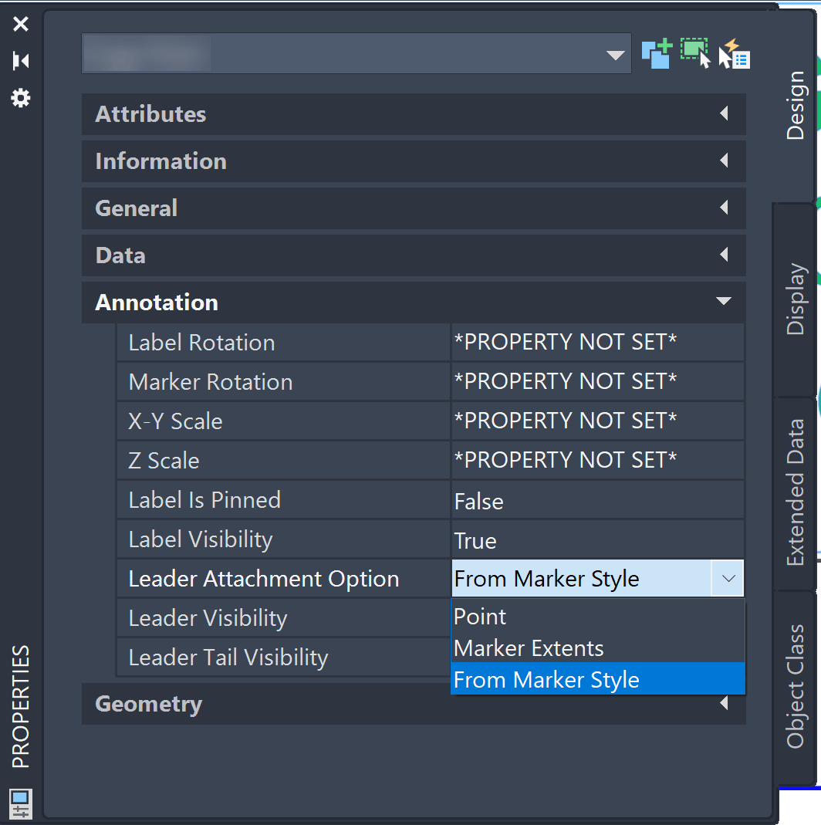Image resolution: width=821 pixels, height=825 pixels.
Task: Select the Leader Tail Visibility label
Action: click(228, 658)
